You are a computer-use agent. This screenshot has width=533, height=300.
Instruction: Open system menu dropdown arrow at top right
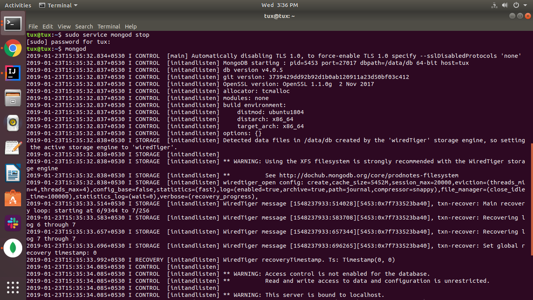pyautogui.click(x=526, y=5)
